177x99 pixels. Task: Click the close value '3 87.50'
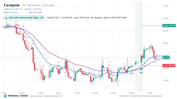click(37, 9)
